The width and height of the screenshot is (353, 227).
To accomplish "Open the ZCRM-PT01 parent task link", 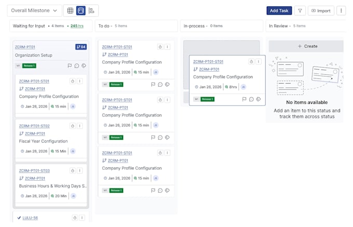I will point(25,47).
